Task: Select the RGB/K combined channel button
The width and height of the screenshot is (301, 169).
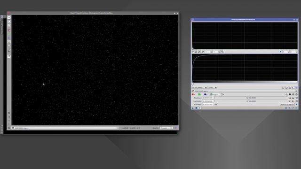Action: click(214, 94)
